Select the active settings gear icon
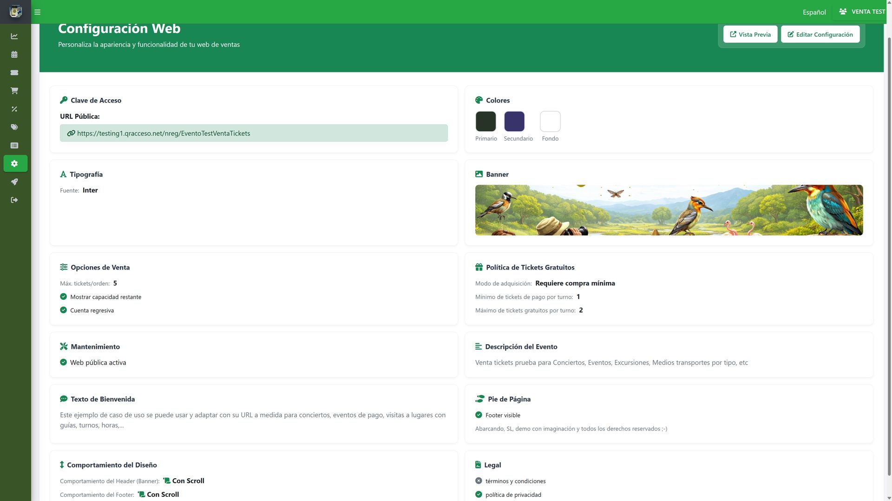This screenshot has height=501, width=892. 15,163
